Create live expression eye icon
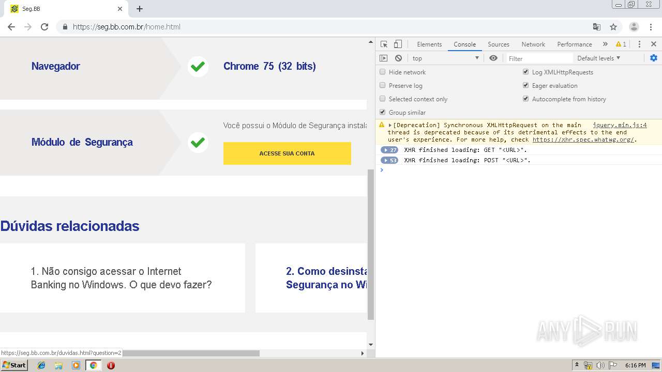 coord(493,58)
